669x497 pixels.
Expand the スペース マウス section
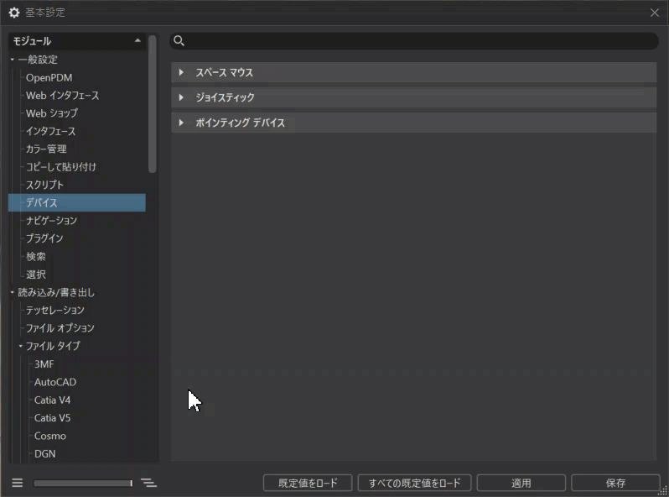(x=181, y=72)
